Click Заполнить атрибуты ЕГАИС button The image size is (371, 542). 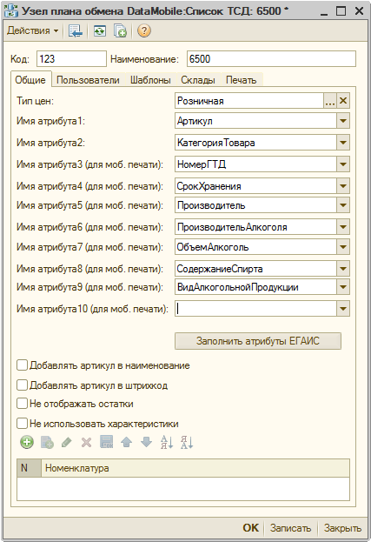coord(258,341)
